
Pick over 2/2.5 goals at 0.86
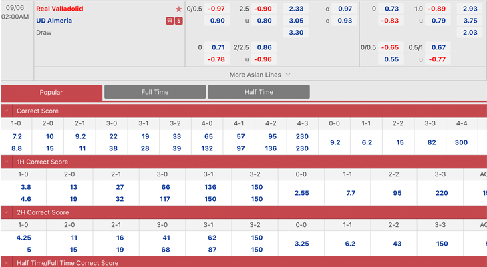click(x=263, y=47)
